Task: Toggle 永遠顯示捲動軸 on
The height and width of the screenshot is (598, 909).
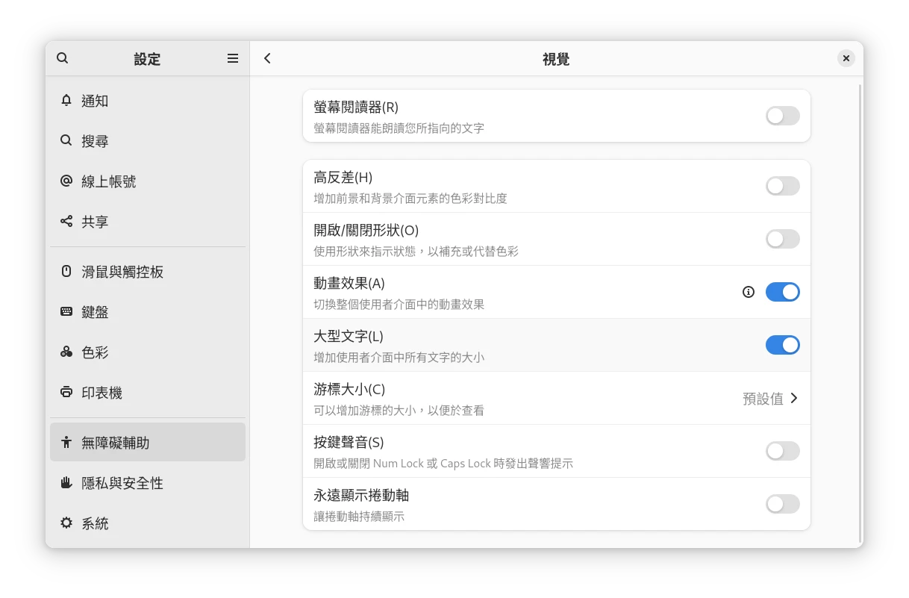Action: [782, 503]
